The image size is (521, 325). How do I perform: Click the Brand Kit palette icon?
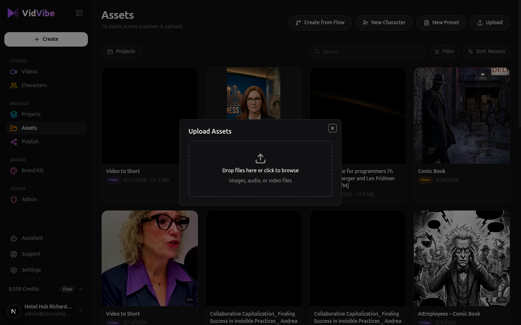[14, 171]
